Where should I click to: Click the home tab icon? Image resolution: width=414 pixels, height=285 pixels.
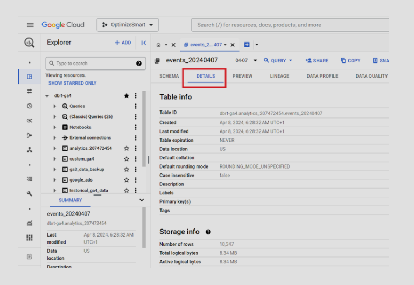click(158, 45)
